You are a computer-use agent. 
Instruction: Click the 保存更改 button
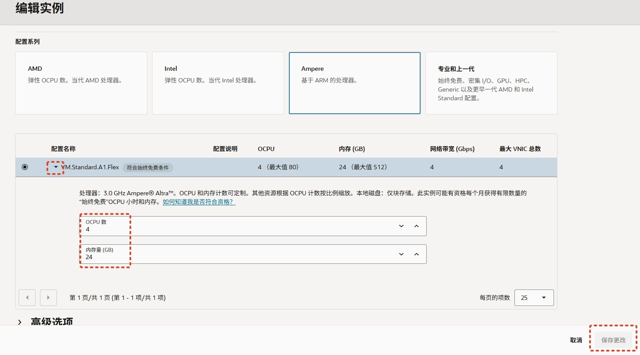point(613,340)
